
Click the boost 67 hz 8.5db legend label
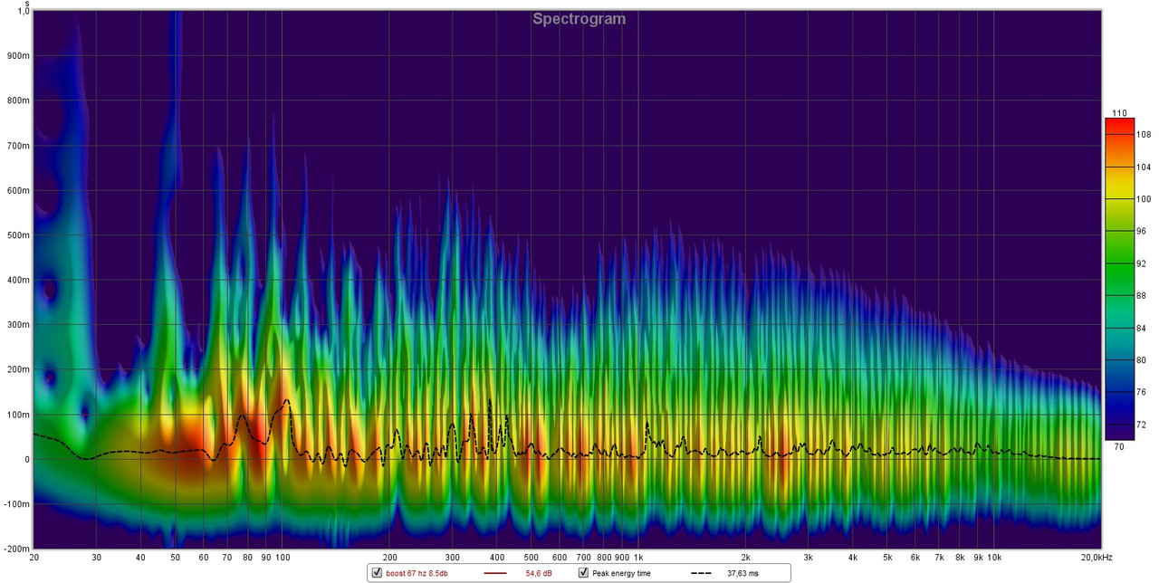(417, 573)
